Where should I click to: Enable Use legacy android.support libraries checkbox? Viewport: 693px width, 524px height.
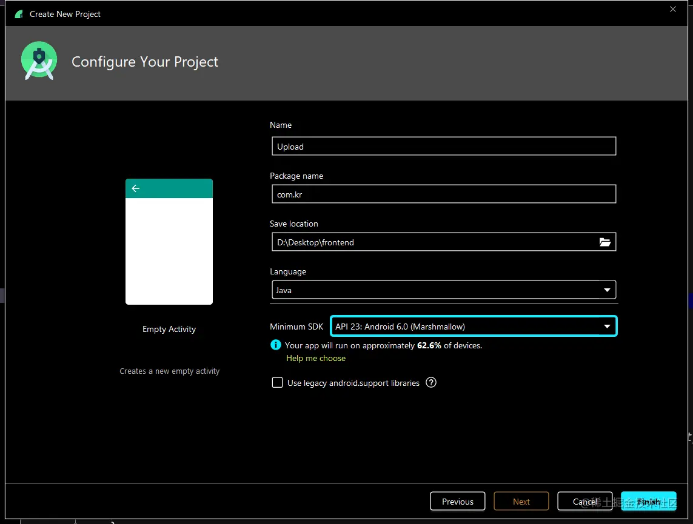(277, 382)
